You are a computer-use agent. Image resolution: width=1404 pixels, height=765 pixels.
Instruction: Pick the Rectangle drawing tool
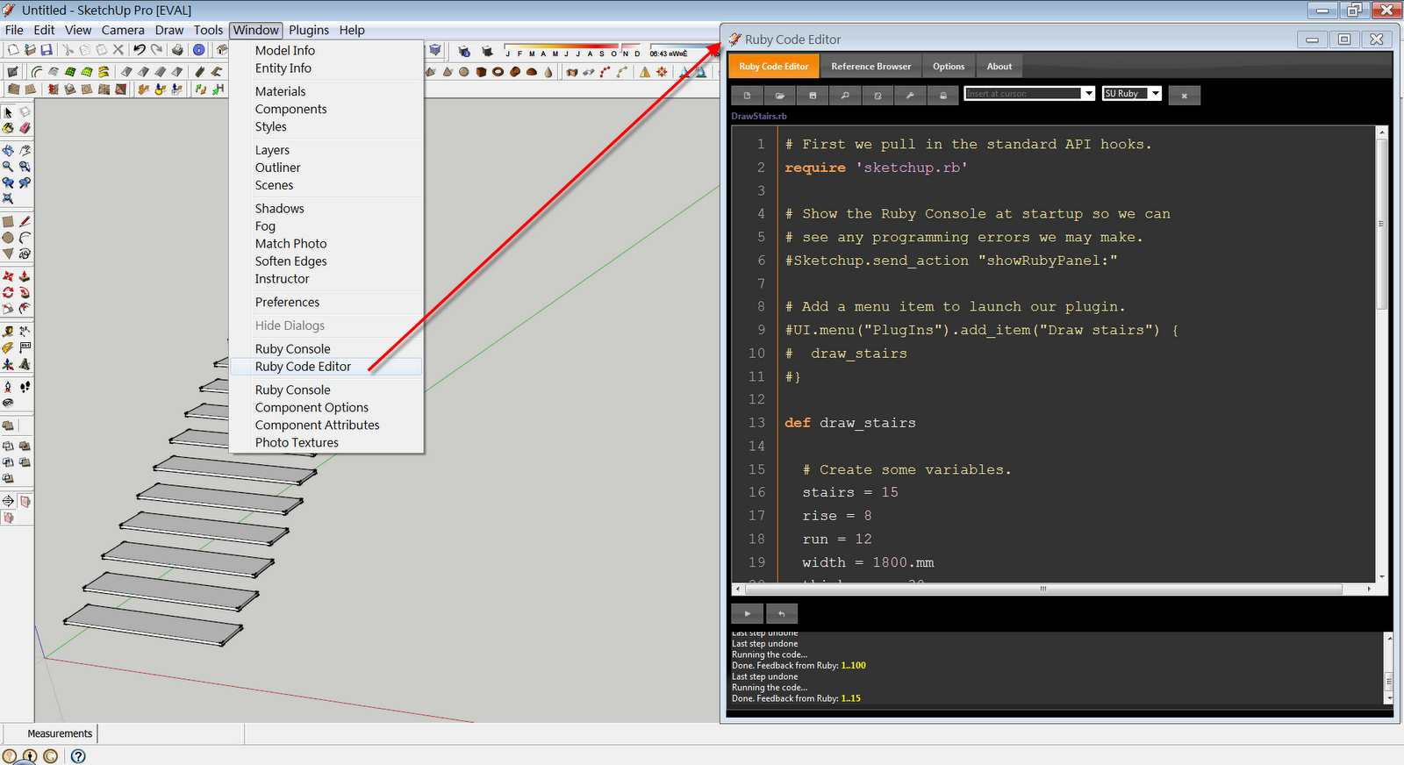(8, 222)
